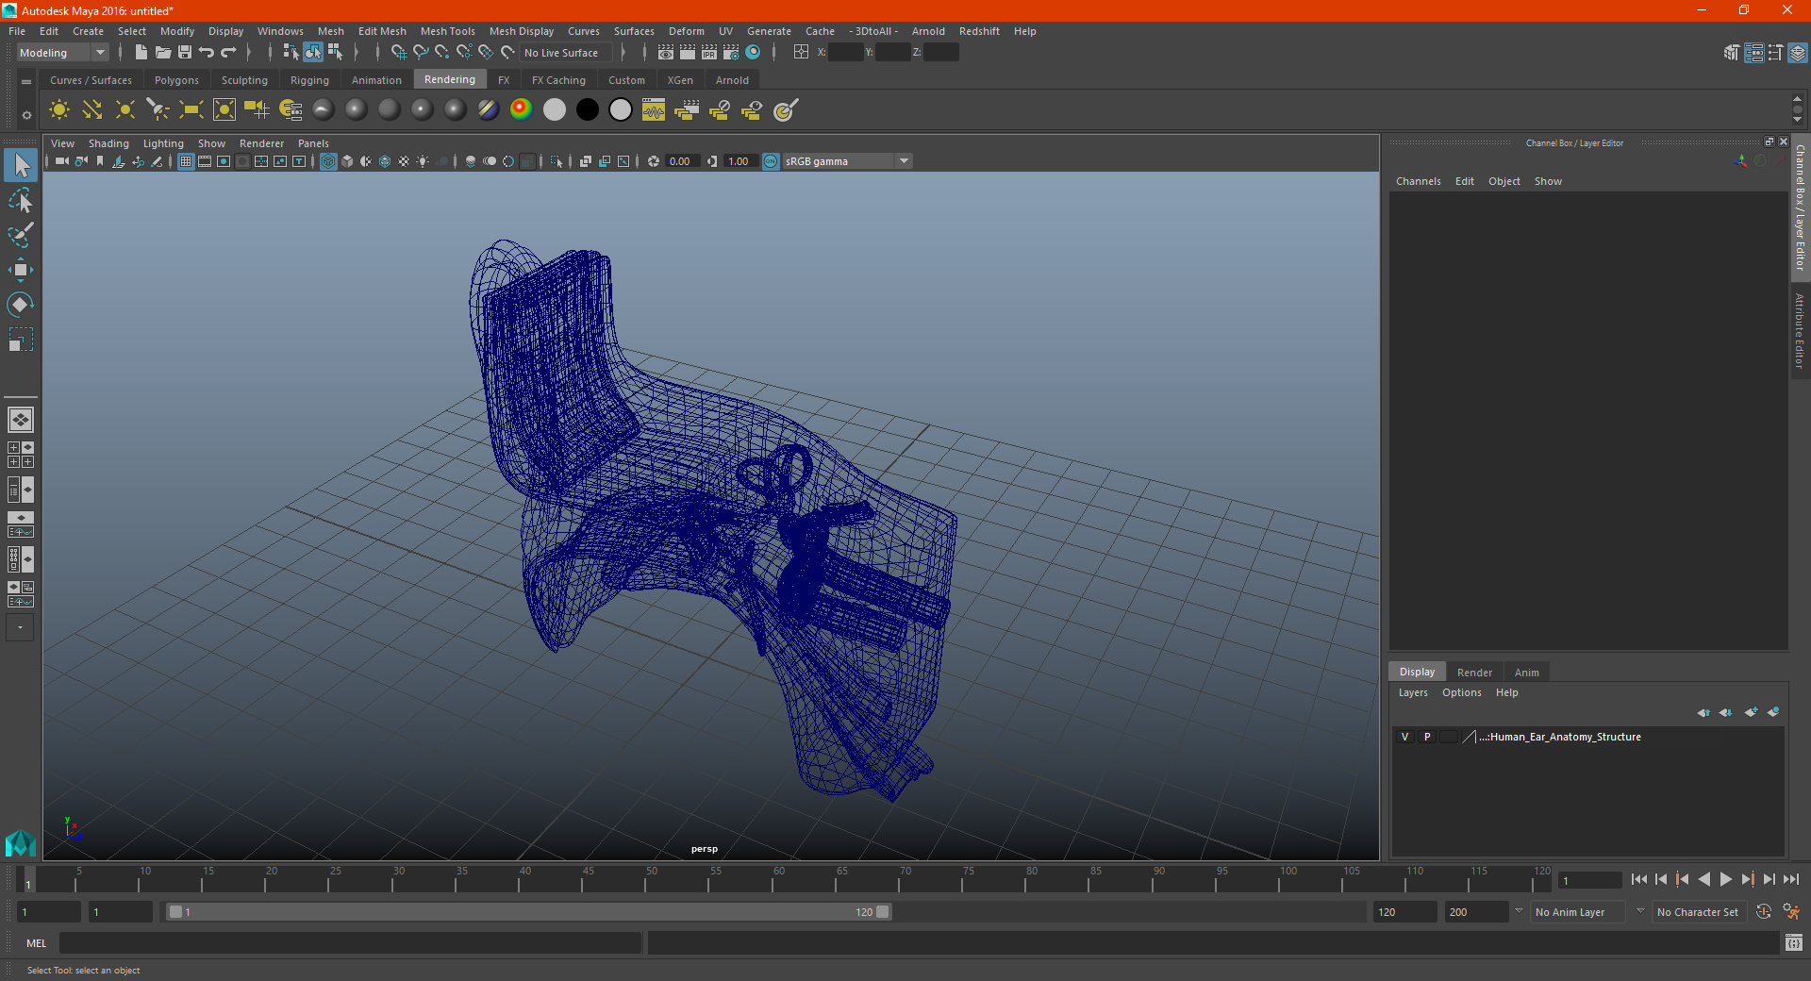Open the shelf tab selector menu icon

pyautogui.click(x=26, y=82)
